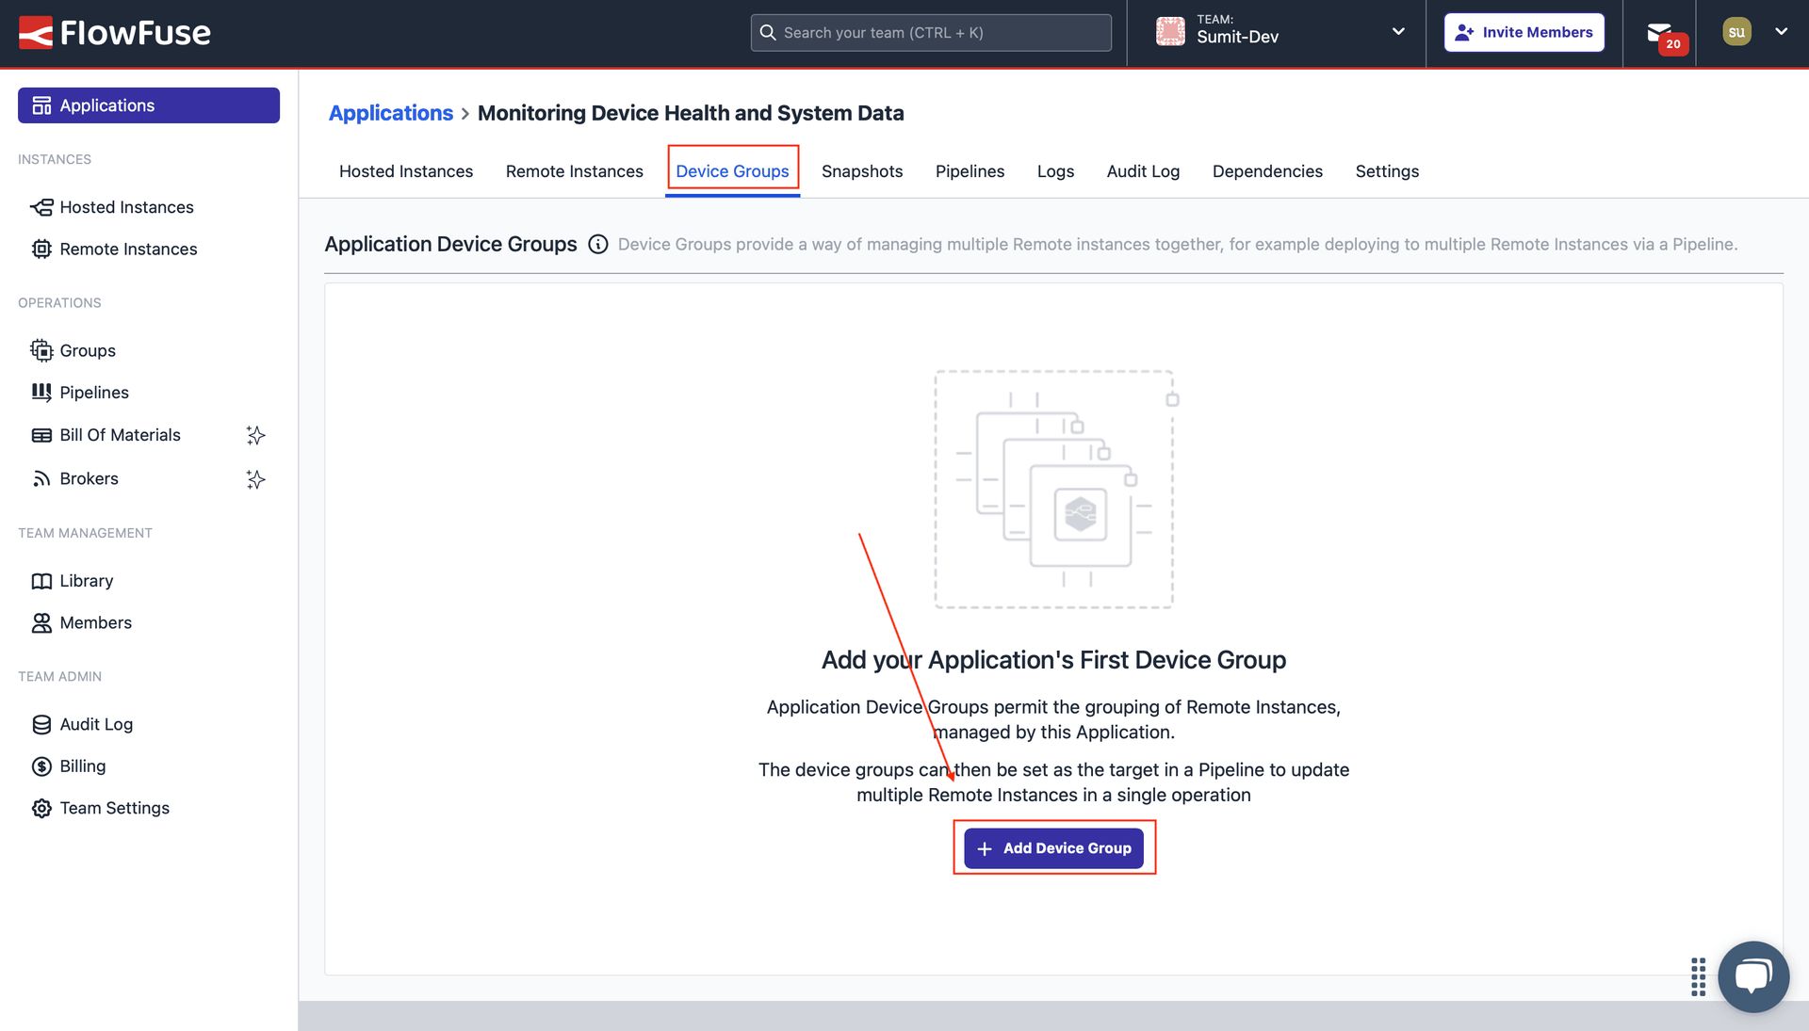
Task: Open the Pipelines sidebar icon
Action: pyautogui.click(x=41, y=392)
